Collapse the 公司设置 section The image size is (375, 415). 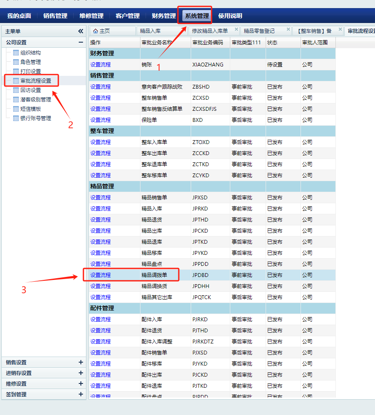coord(80,42)
